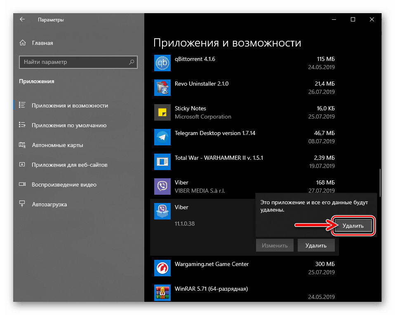Click the WinRAR app icon

[162, 293]
